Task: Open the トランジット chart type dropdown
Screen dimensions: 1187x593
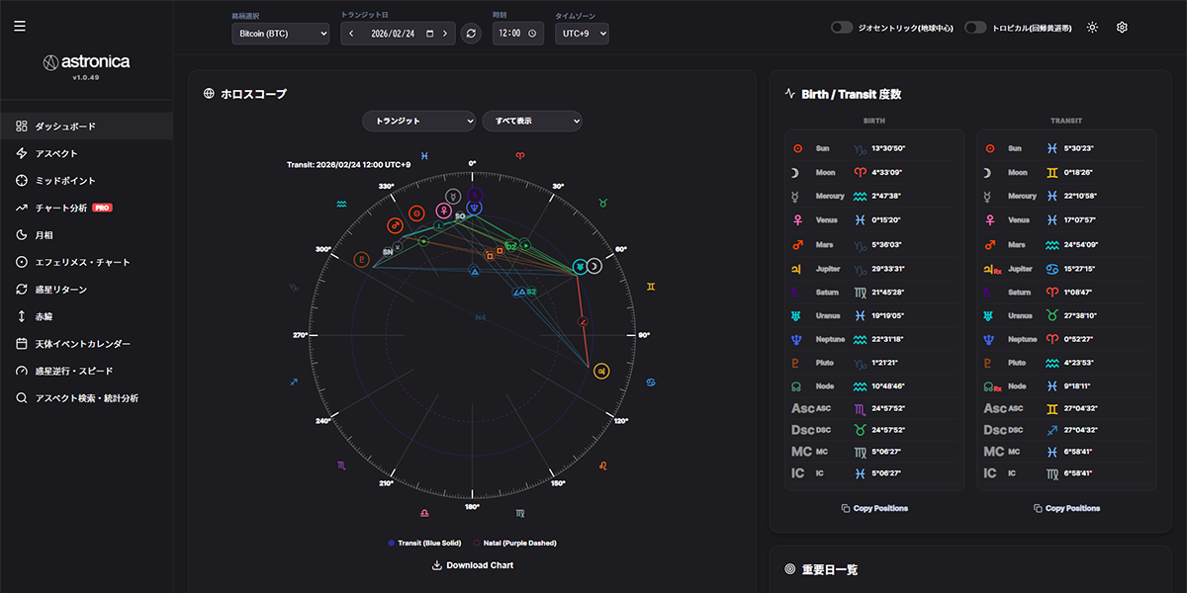Action: [419, 121]
